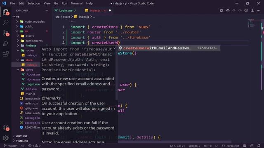Close the suggestion details panel
Image resolution: width=264 pixels, height=148 pixels.
tap(115, 49)
